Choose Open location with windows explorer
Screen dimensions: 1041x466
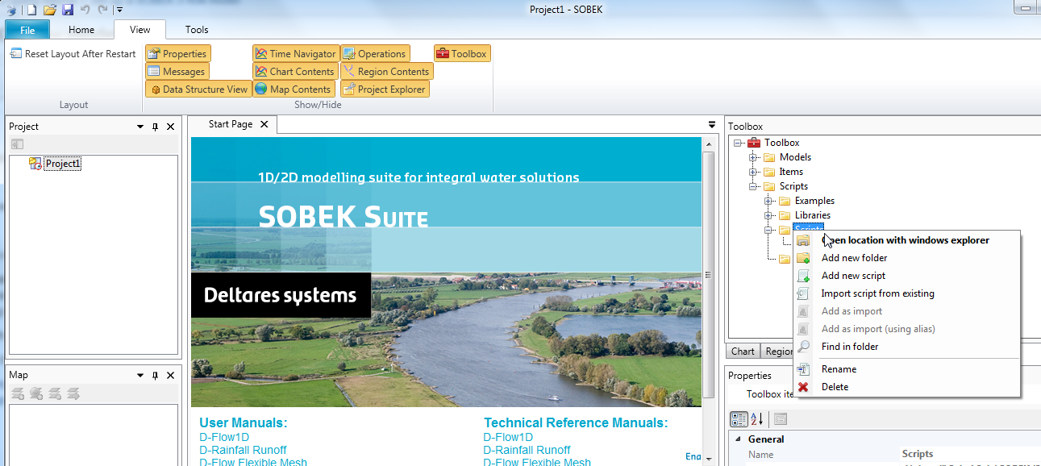(x=906, y=240)
